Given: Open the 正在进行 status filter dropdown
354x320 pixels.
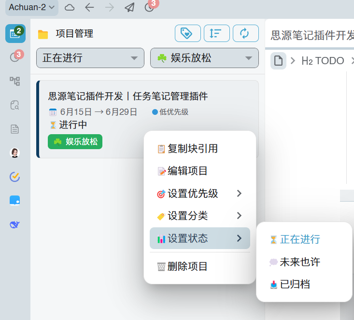Looking at the screenshot, I should (x=90, y=58).
